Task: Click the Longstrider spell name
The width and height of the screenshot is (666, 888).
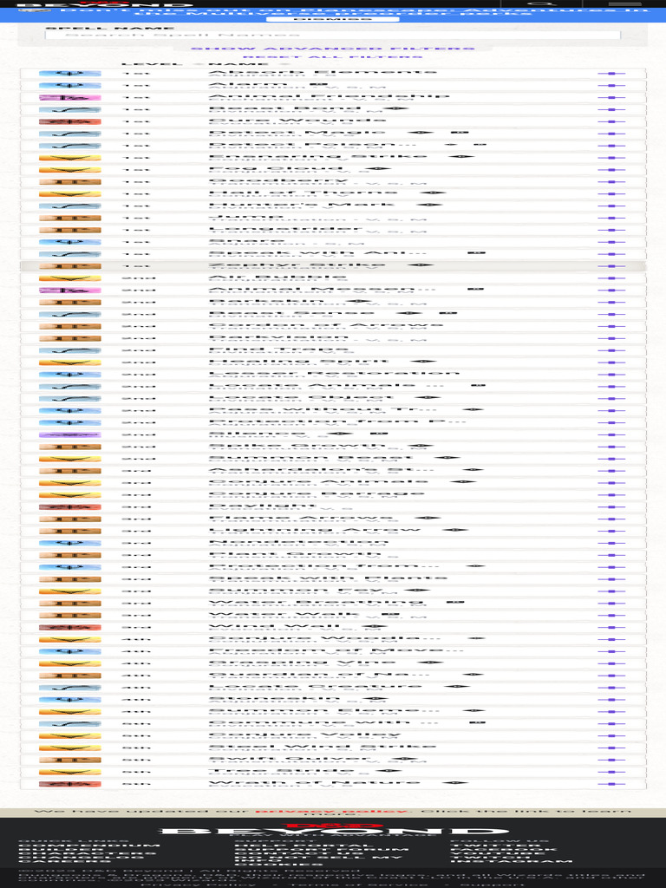Action: tap(285, 228)
